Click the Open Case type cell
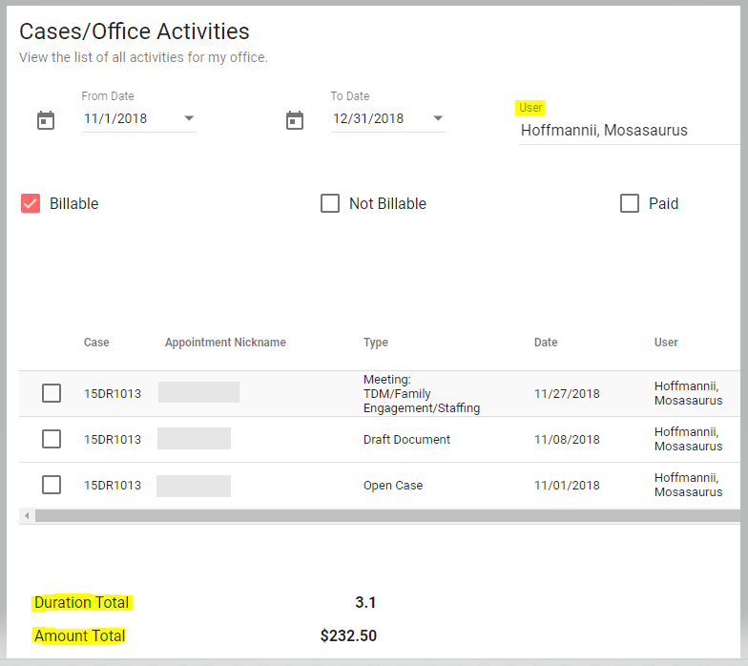The image size is (748, 666). pyautogui.click(x=393, y=485)
